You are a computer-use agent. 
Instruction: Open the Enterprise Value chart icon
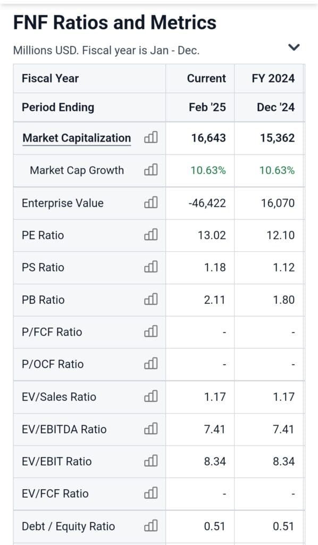click(x=150, y=203)
